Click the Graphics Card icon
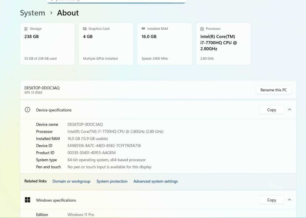Screen dimensions: 306x218 pyautogui.click(x=85, y=29)
